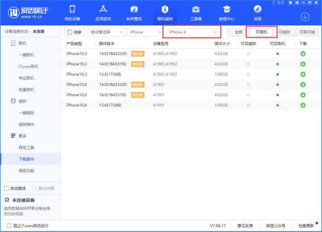This screenshot has height=232, width=322.
Task: Open 批量刷机 in the sidebar
Action: tap(26, 89)
